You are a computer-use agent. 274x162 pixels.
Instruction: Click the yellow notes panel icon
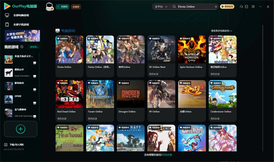tap(247, 7)
